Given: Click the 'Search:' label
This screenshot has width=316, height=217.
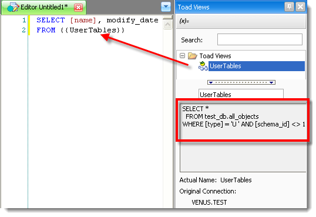Looking at the screenshot, I should [191, 40].
